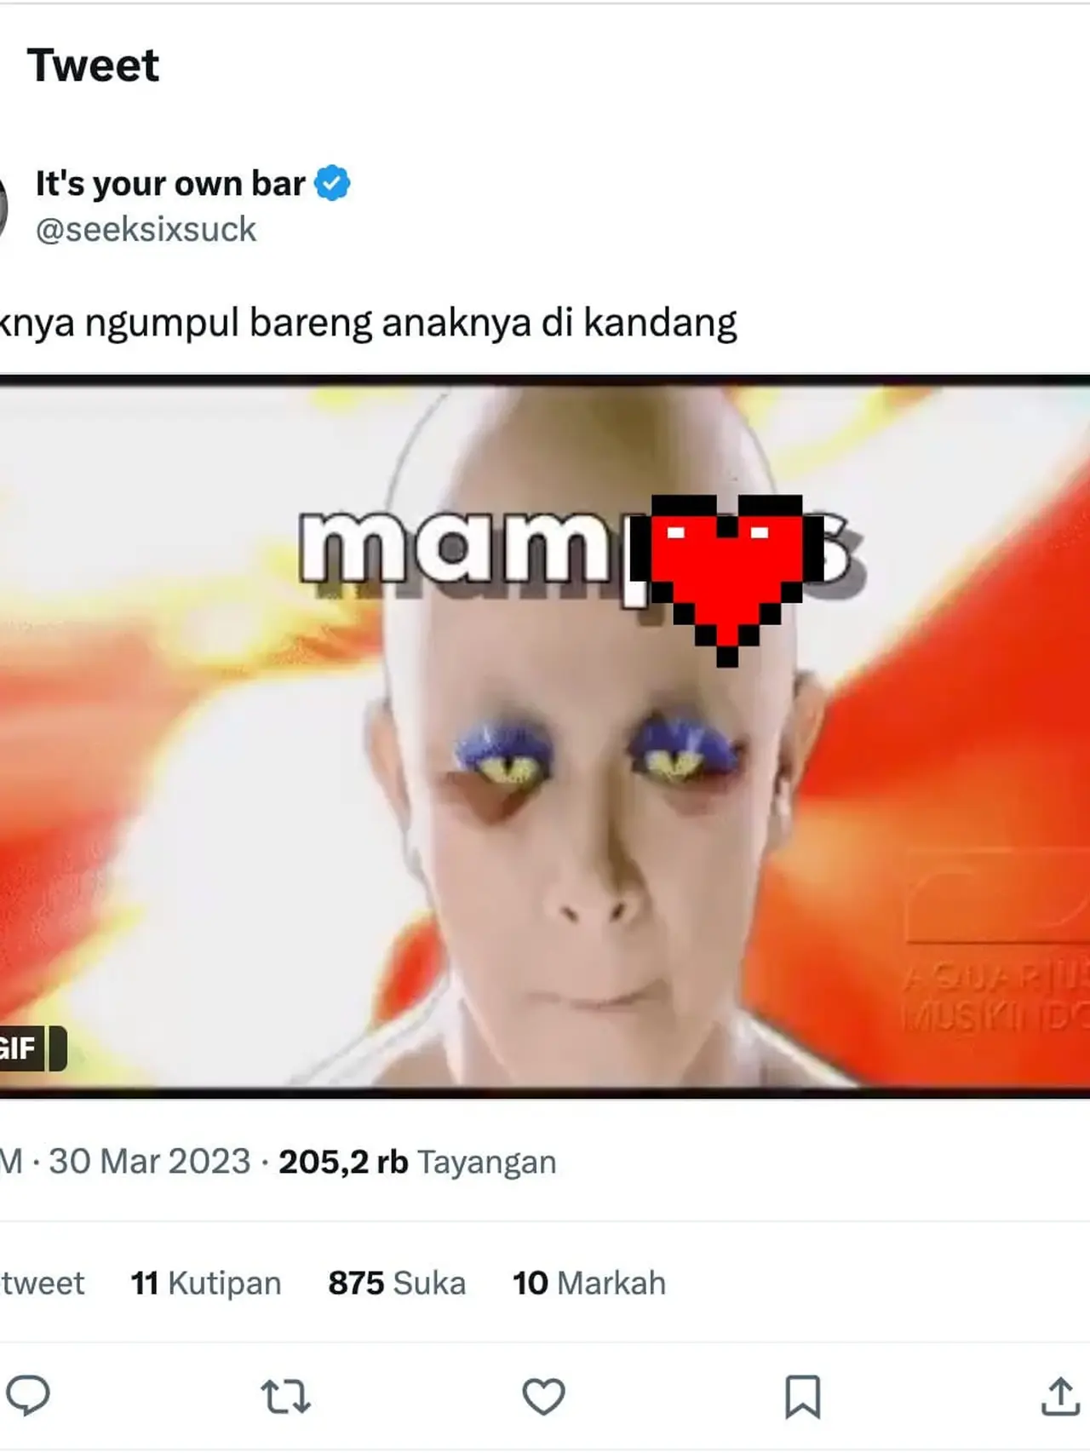Play the GIF of the bald face
This screenshot has width=1090, height=1453.
pos(545,737)
